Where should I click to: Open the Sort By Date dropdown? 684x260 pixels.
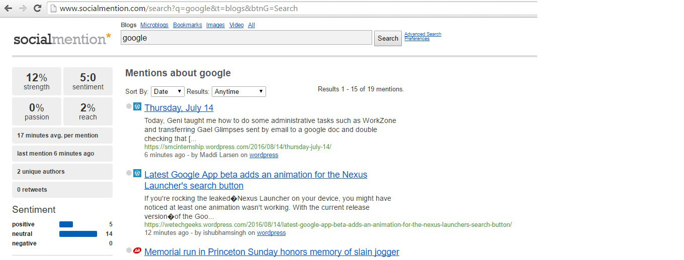point(167,91)
